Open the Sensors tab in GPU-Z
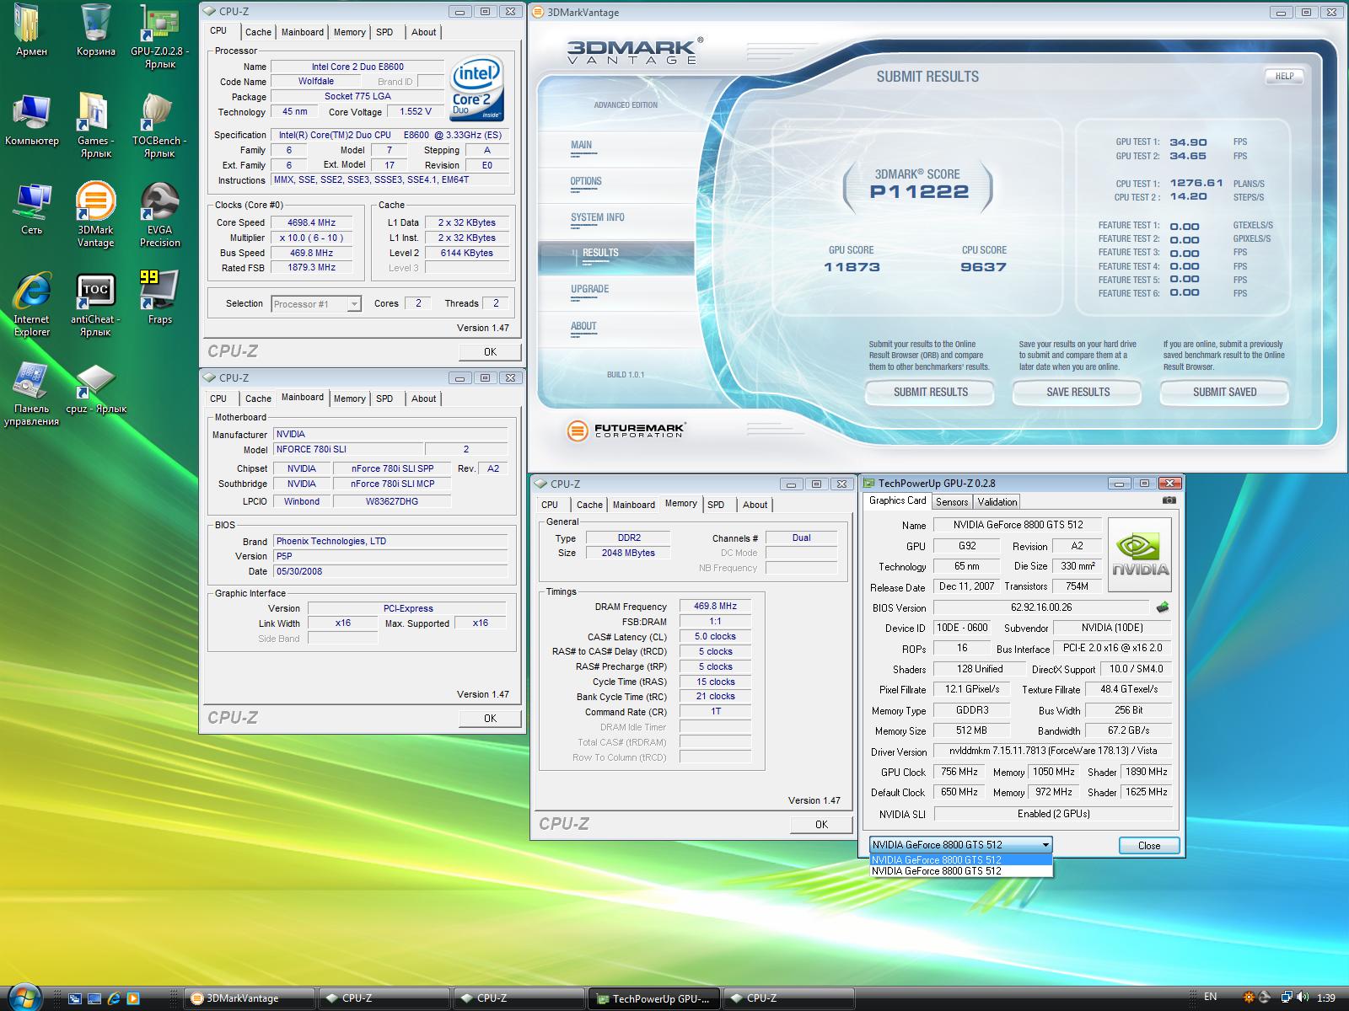Image resolution: width=1349 pixels, height=1011 pixels. [x=952, y=502]
